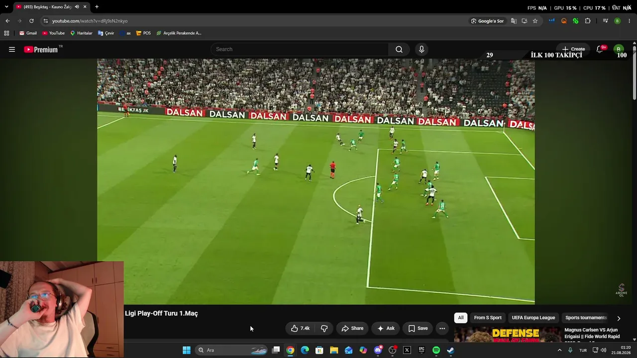Open Chrome three-dot menu

[x=630, y=21]
